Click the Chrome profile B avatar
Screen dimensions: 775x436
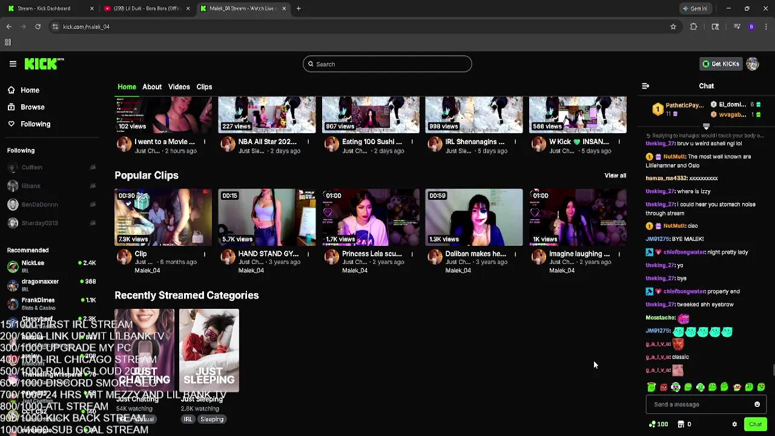point(751,27)
